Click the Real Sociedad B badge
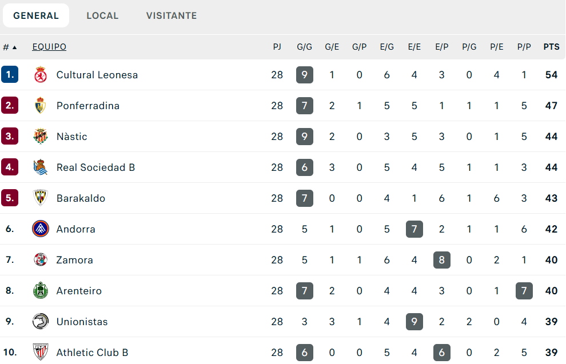Viewport: 566px width, 364px height. (41, 167)
